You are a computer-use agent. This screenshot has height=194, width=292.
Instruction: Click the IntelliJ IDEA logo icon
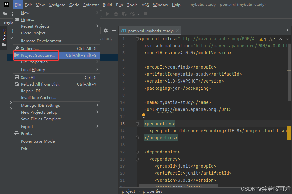coord(6,5)
